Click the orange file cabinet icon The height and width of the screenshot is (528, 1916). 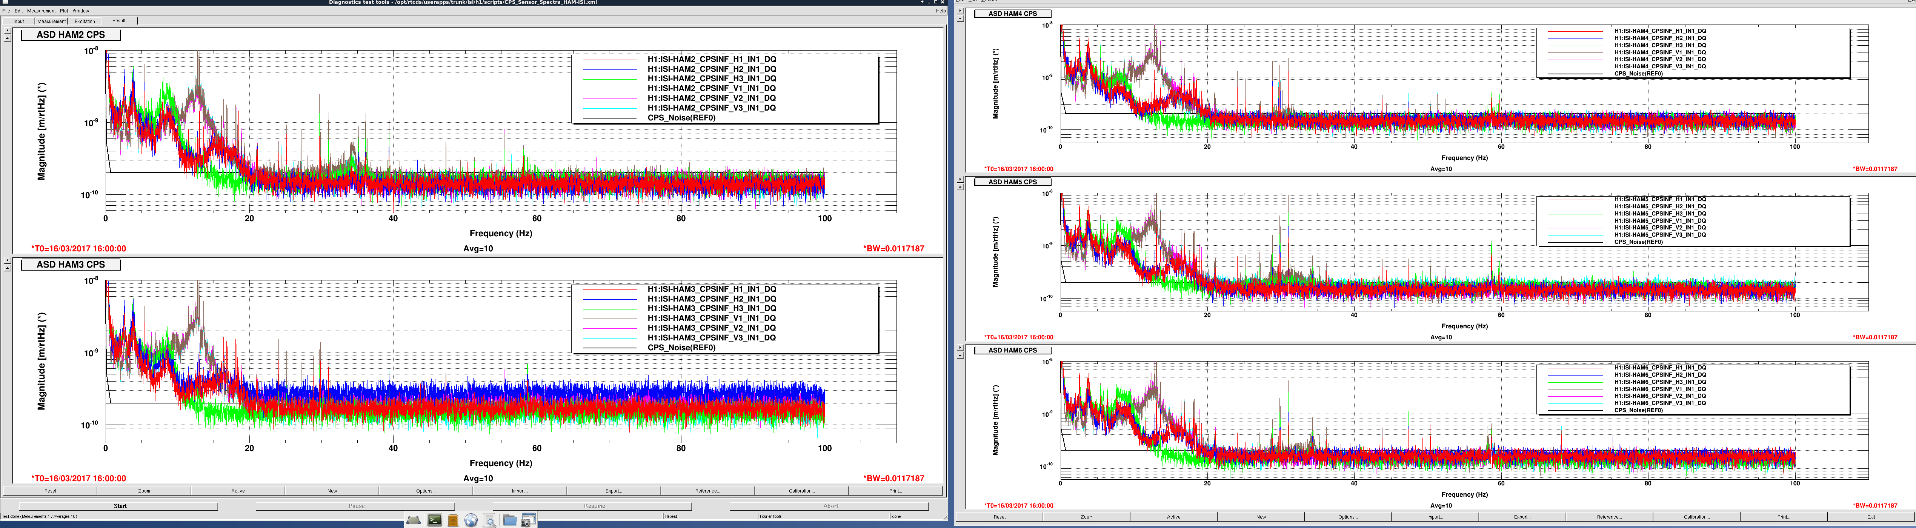(x=452, y=520)
